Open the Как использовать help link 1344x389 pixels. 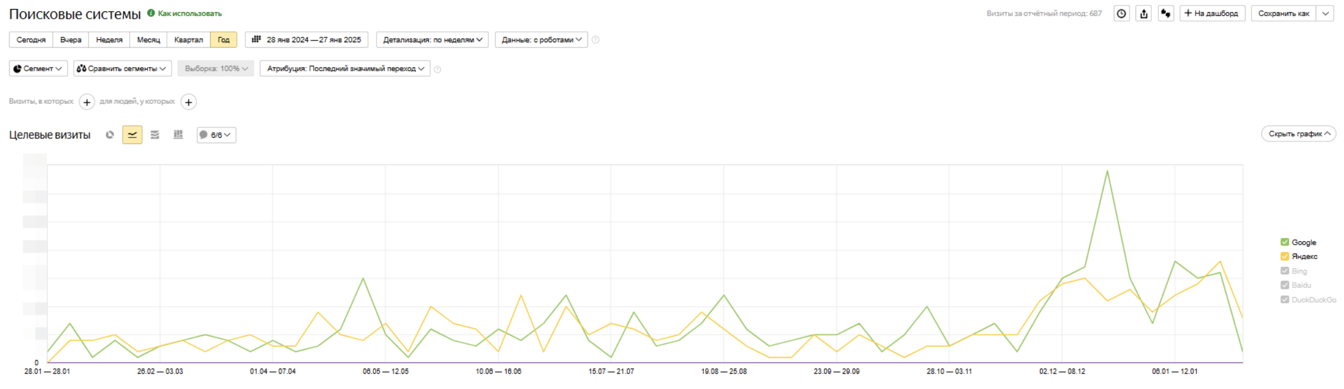coord(189,13)
